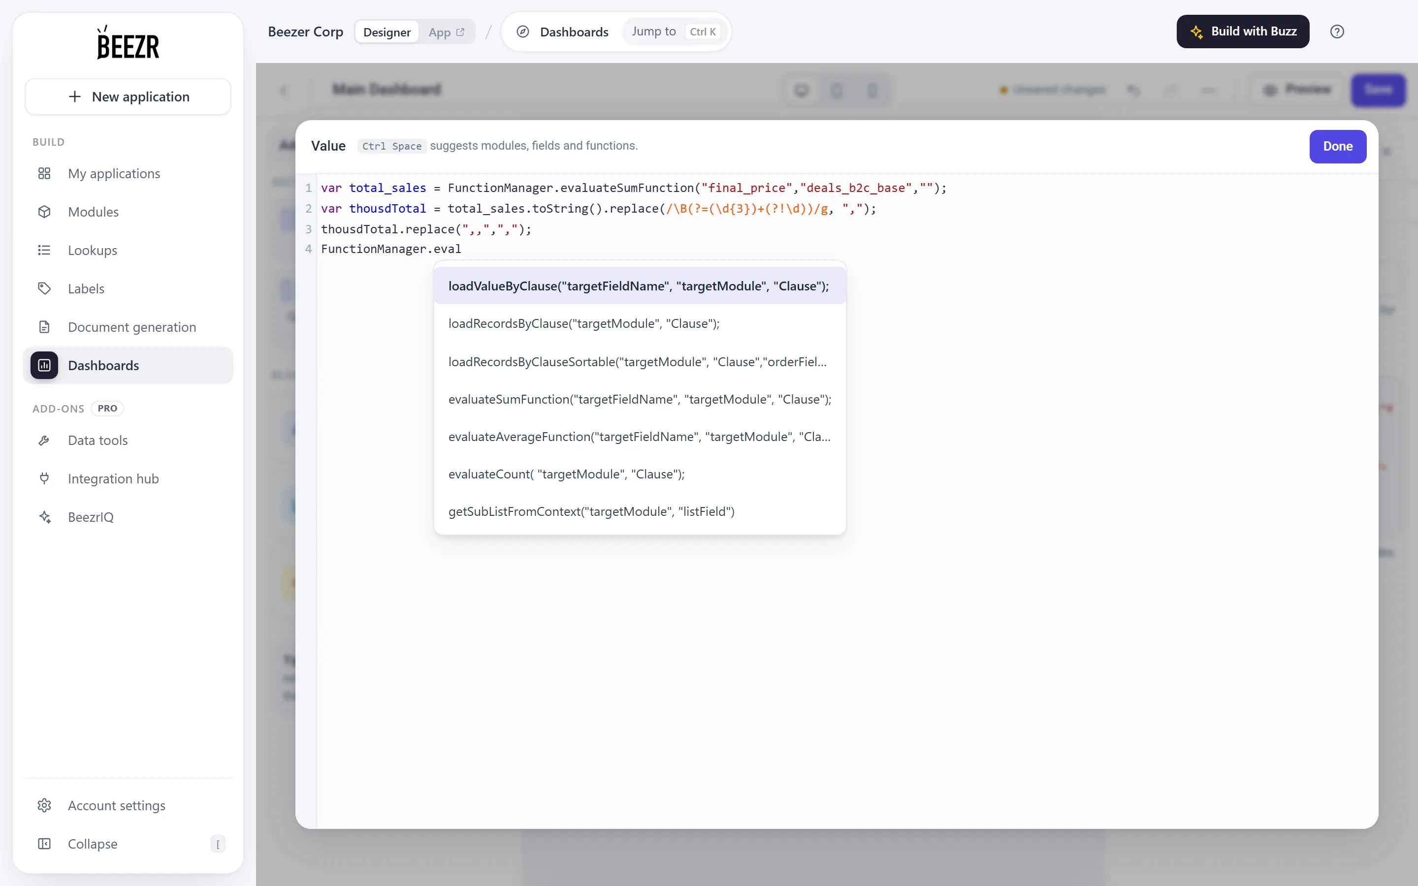Click the Value heading in editor
Viewport: 1418px width, 886px height.
tap(328, 146)
